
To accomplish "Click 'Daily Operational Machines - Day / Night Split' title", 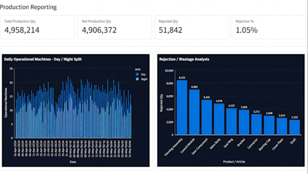I will click(x=43, y=59).
